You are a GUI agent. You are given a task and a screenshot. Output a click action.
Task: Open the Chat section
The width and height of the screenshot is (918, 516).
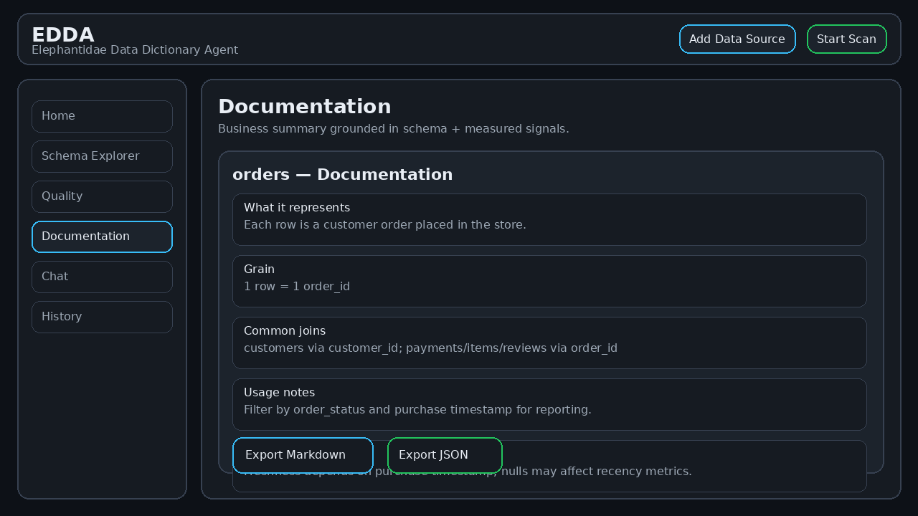click(x=102, y=277)
